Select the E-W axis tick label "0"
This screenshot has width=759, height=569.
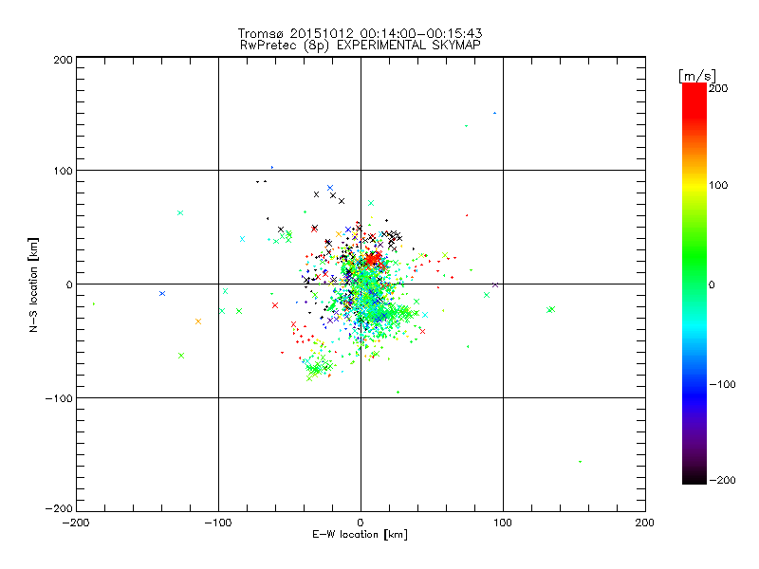pos(361,523)
